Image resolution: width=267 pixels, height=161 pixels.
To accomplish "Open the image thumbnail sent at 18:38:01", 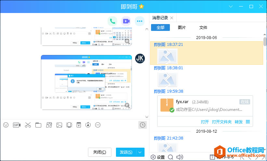I will (167, 79).
